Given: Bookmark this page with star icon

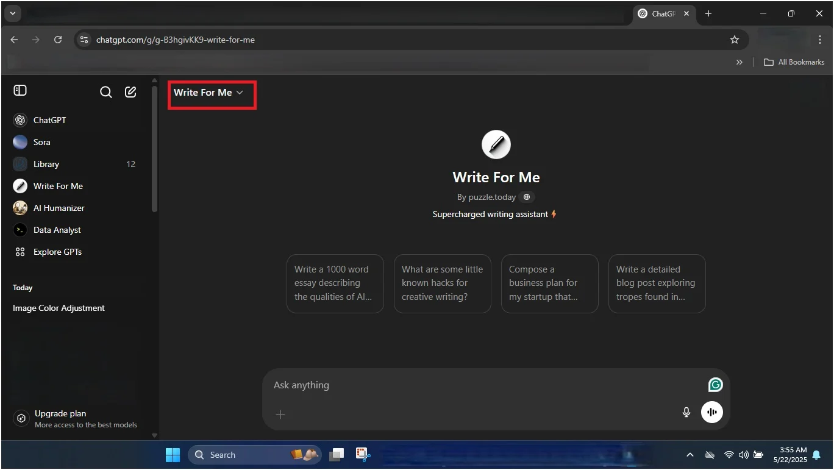Looking at the screenshot, I should [x=735, y=40].
